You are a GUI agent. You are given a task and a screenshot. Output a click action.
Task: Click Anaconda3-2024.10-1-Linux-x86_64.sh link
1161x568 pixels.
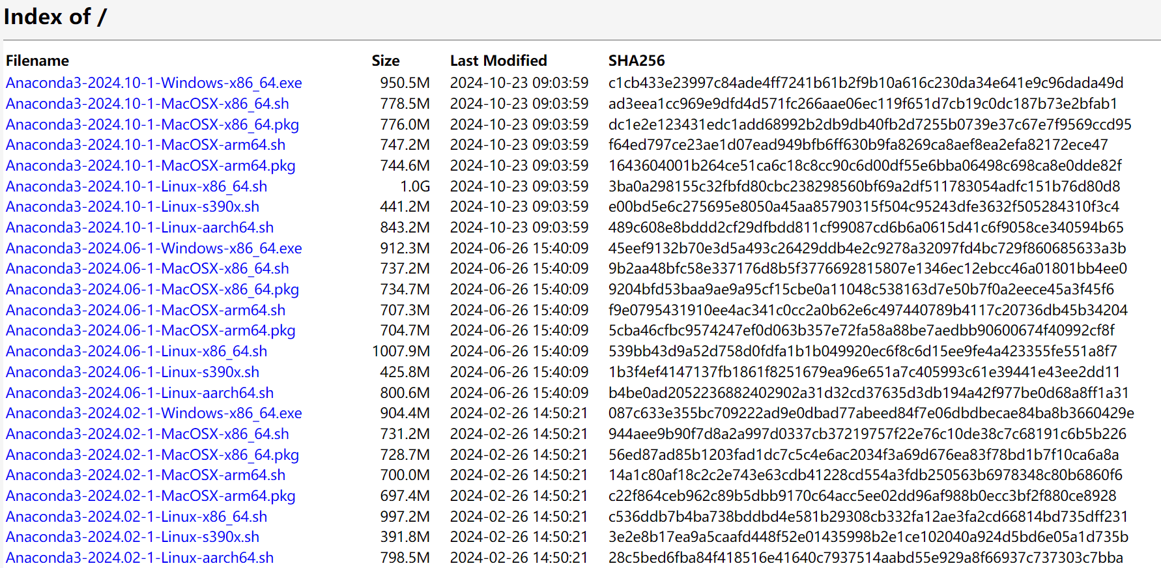coord(137,186)
